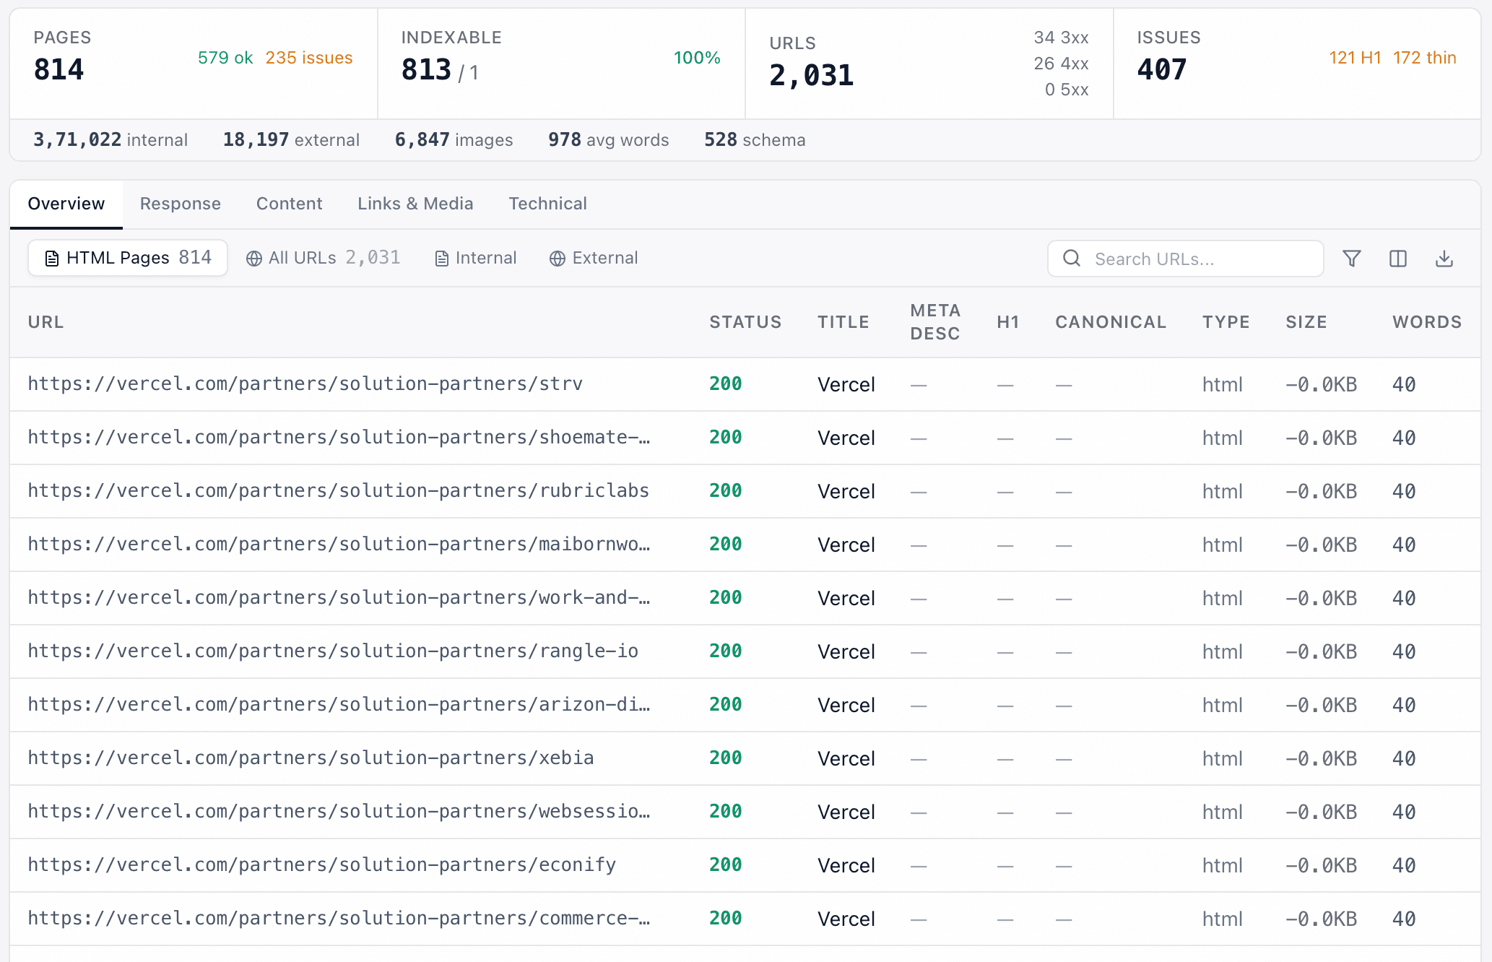1492x962 pixels.
Task: Sort results by the STATUS column
Action: 745,322
